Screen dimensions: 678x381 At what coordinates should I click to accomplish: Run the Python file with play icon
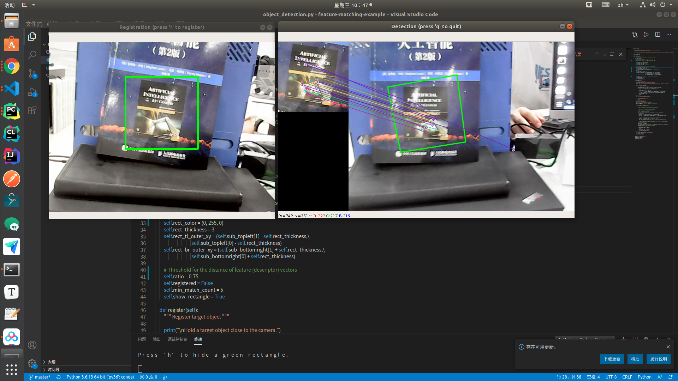pos(646,35)
